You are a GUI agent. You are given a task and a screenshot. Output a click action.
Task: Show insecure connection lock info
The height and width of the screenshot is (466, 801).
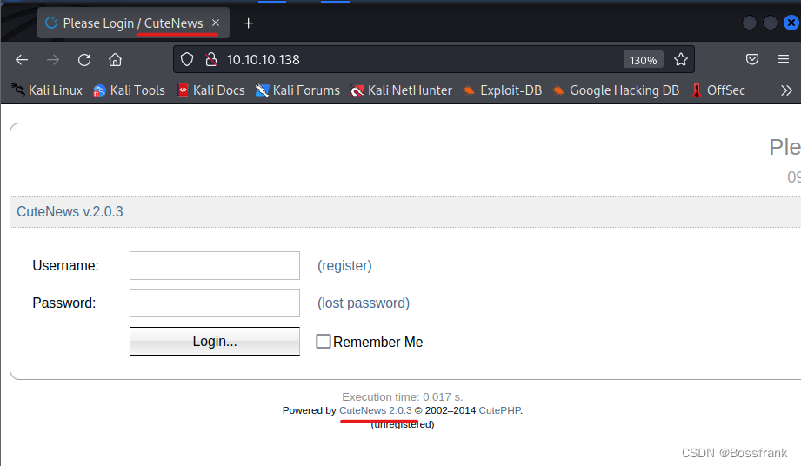point(211,60)
